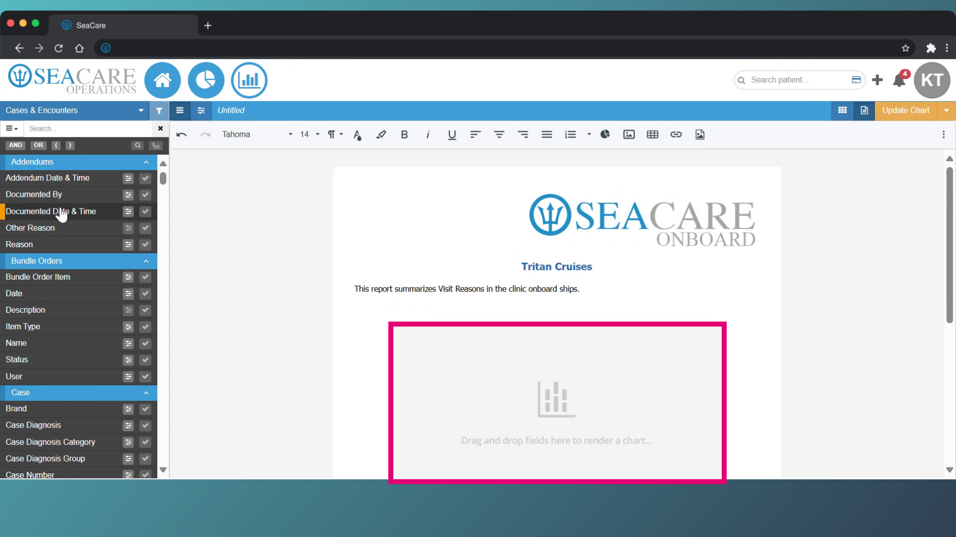Insert a chart from the toolbar

pyautogui.click(x=605, y=134)
